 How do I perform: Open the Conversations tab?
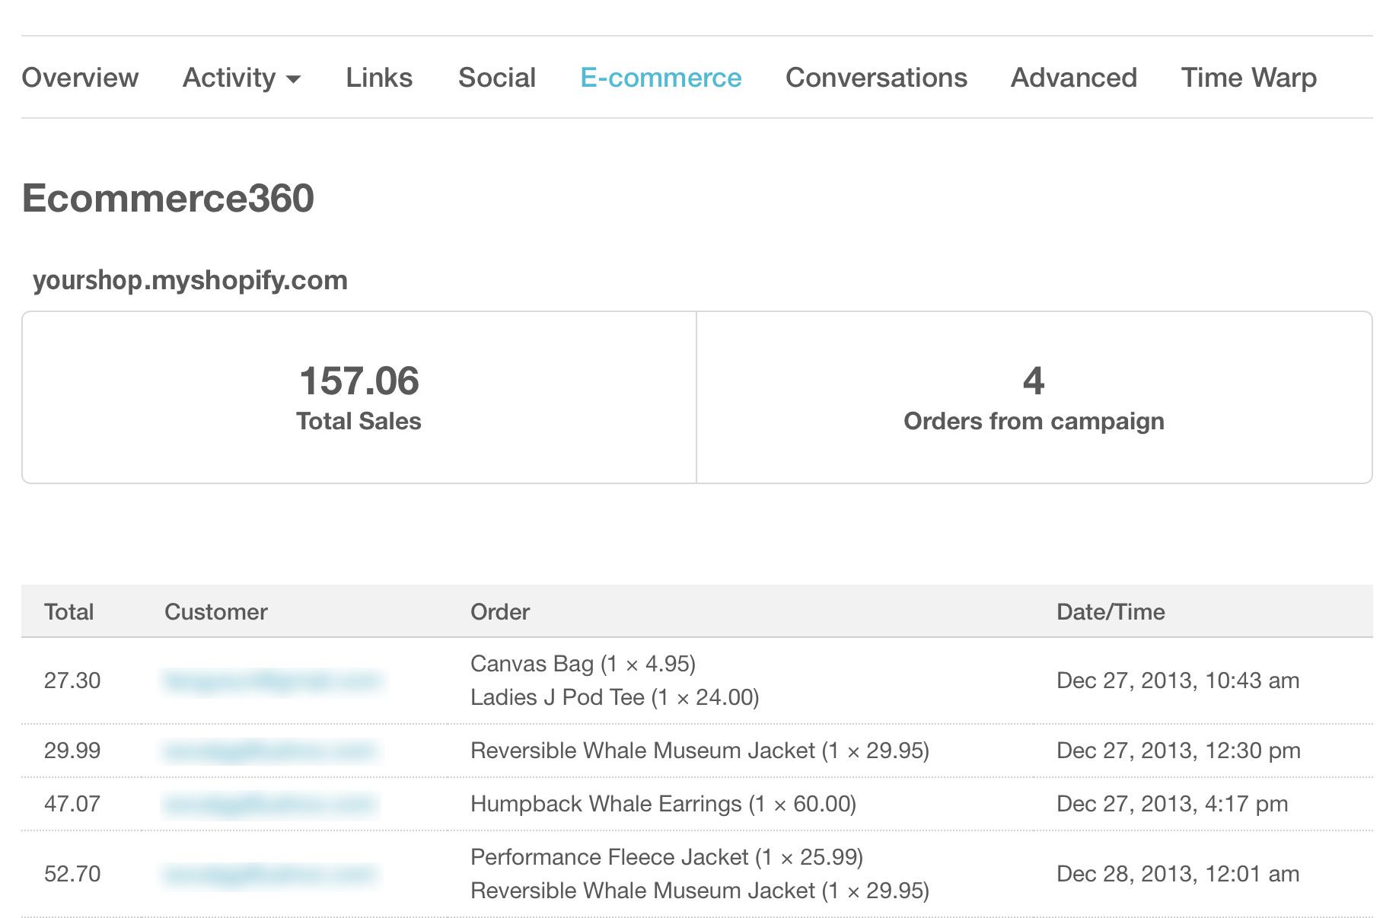point(876,78)
